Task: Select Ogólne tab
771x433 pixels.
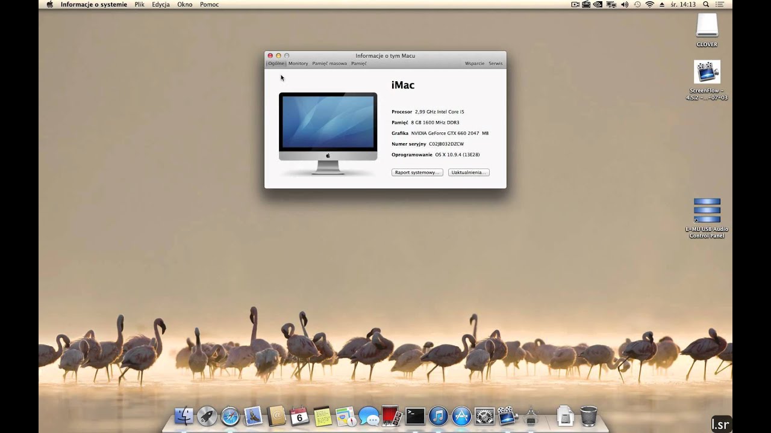Action: coord(276,63)
